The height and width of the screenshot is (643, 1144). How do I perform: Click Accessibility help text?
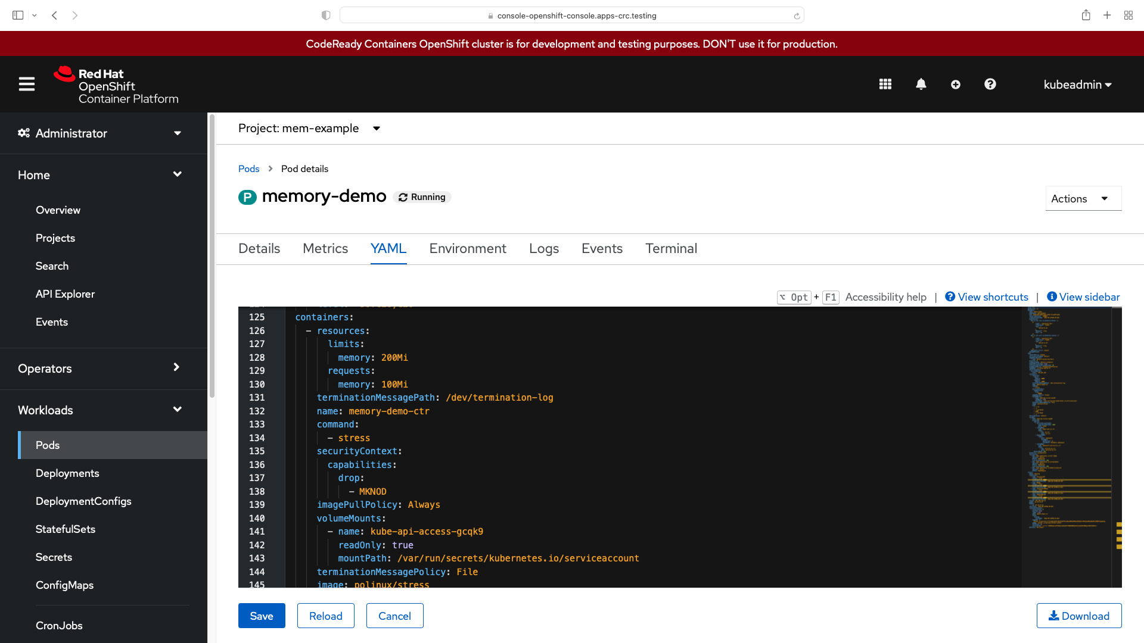pyautogui.click(x=885, y=297)
